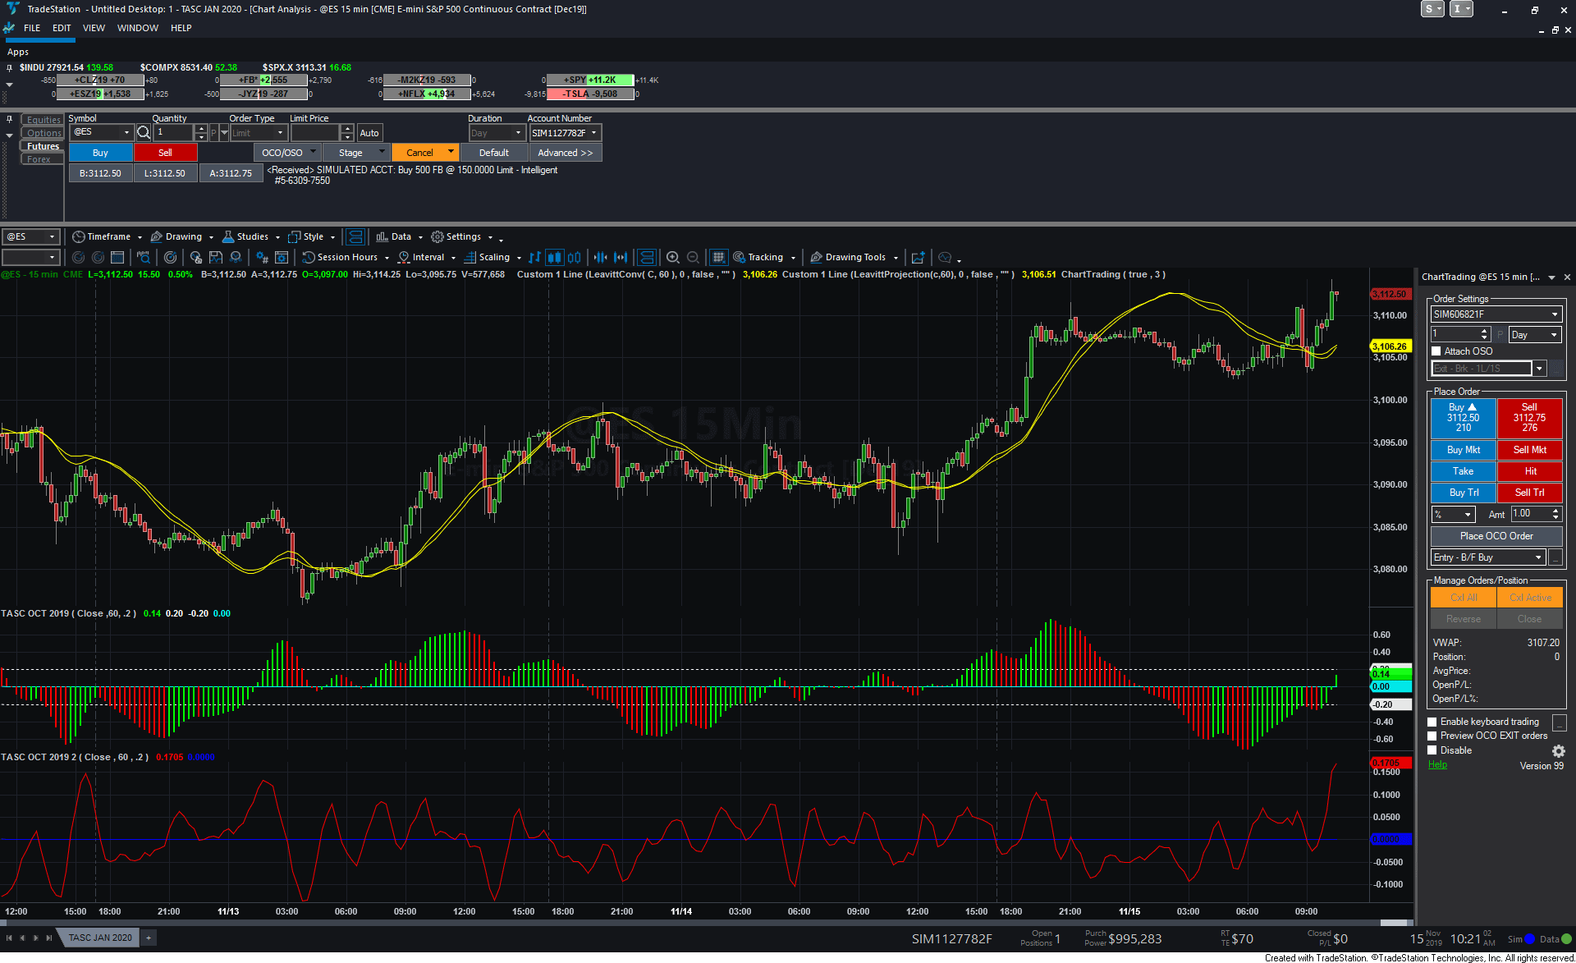Viewport: 1576px width, 963px height.
Task: Click the Help link in ChartTrading panel
Action: click(1437, 764)
